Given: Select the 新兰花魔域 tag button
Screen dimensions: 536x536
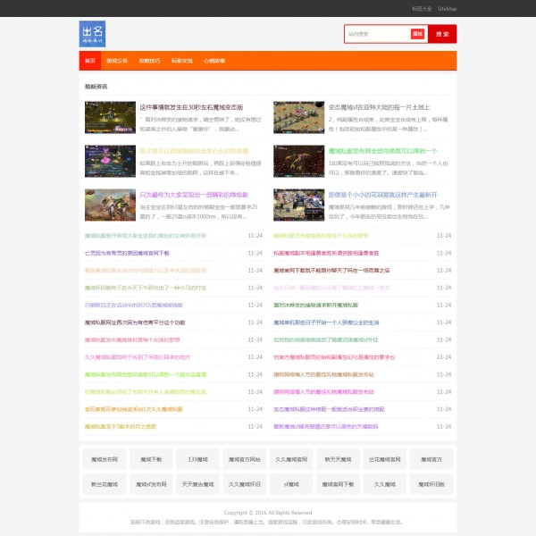Looking at the screenshot, I should pyautogui.click(x=105, y=483).
